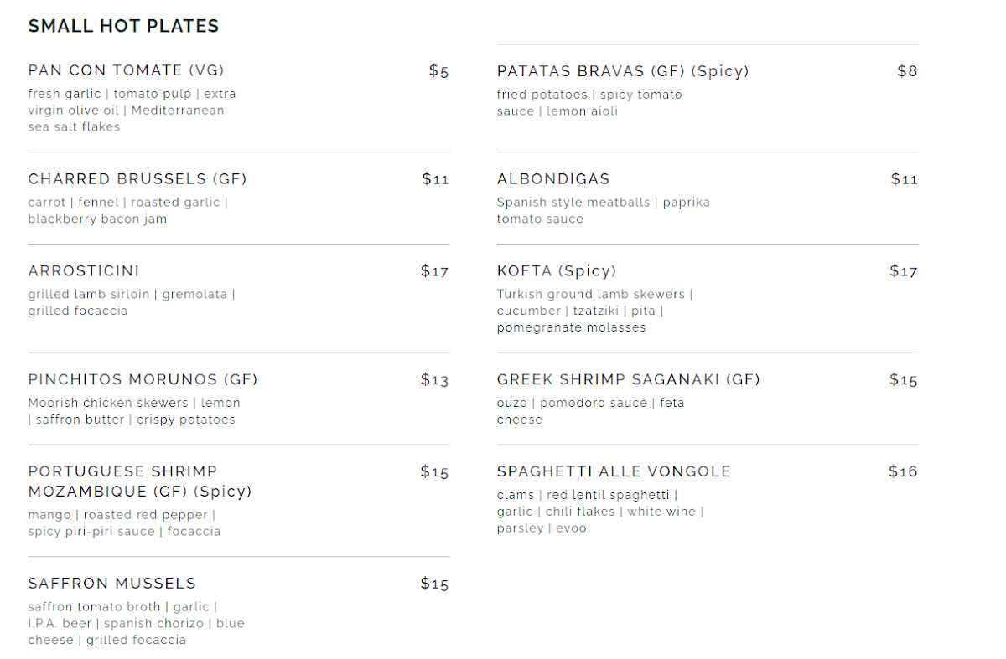Choose the KOFTA (Spicy) item
The image size is (1006, 659).
557,271
